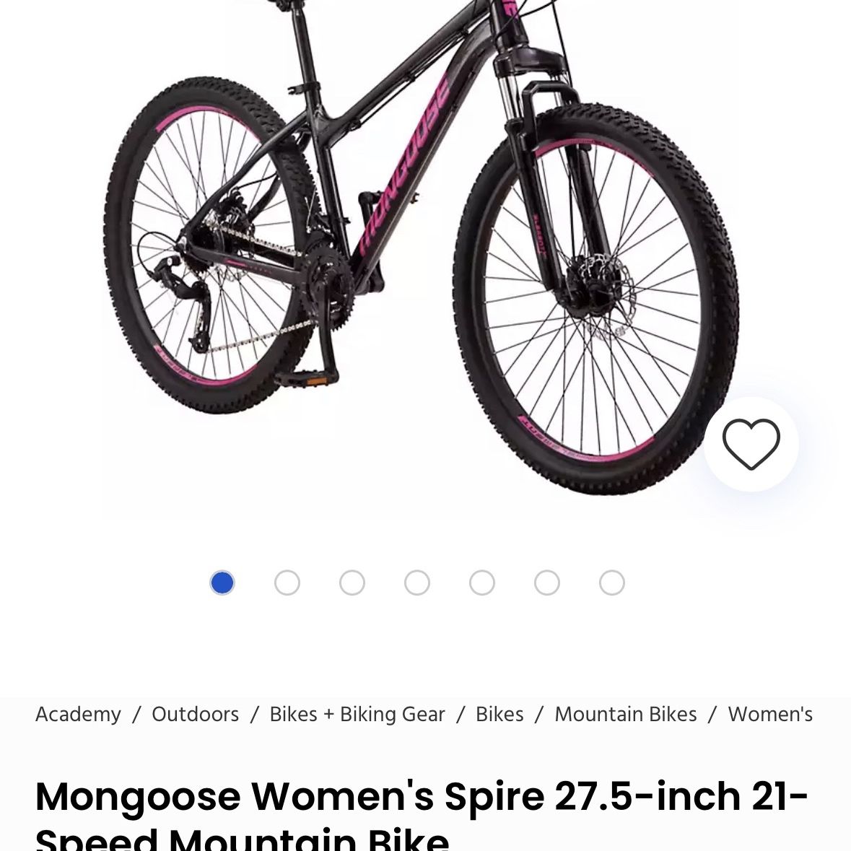Go to the Outdoors breadcrumb

pos(196,715)
